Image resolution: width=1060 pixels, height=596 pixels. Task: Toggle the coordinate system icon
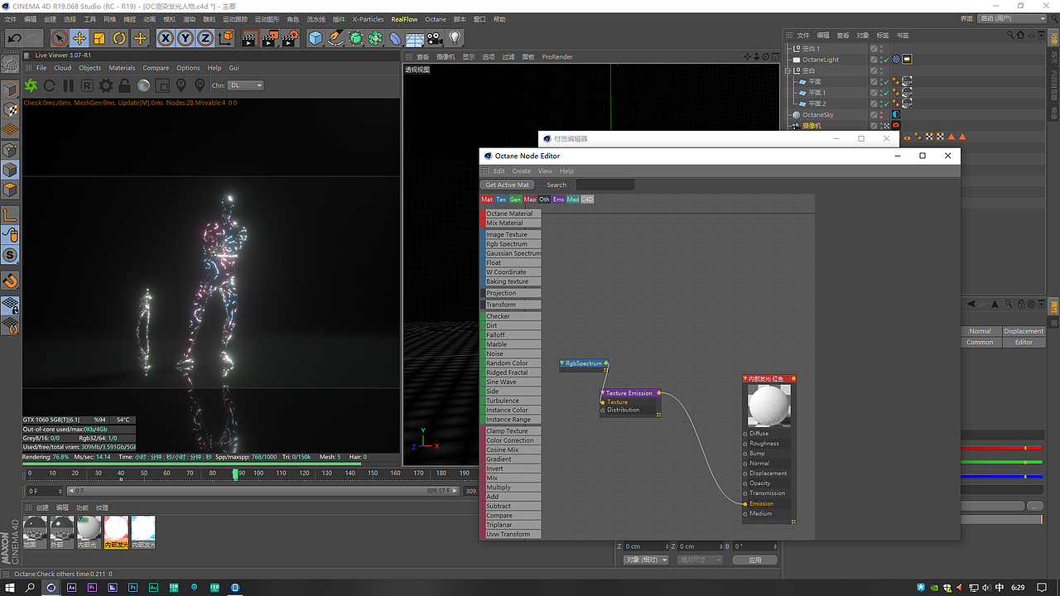(x=226, y=38)
